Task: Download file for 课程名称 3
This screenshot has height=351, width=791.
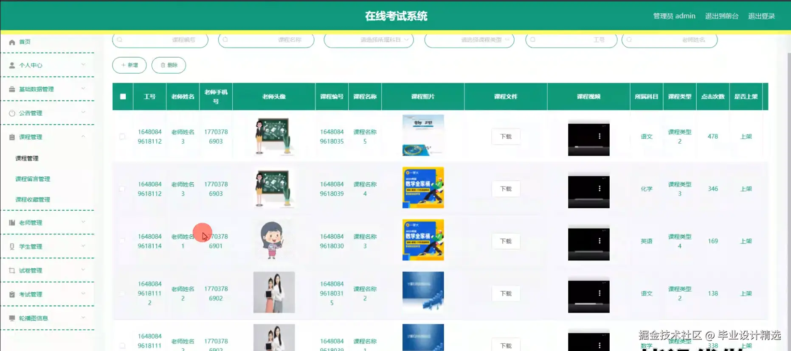Action: 506,241
